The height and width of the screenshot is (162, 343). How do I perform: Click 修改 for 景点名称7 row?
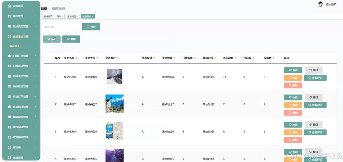point(293,105)
